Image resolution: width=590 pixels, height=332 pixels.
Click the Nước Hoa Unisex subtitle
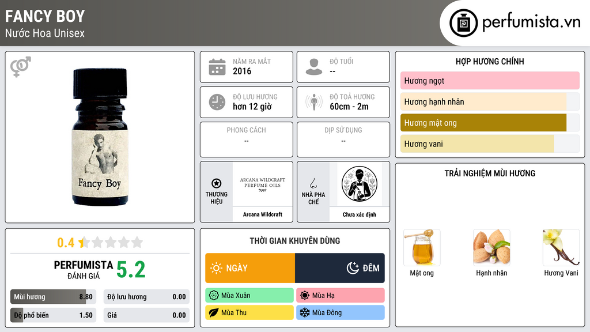tap(45, 33)
